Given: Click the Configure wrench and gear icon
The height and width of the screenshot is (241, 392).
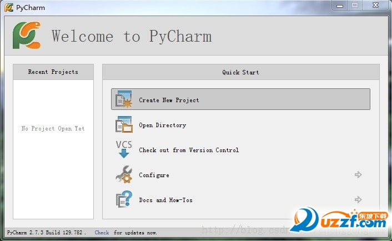Looking at the screenshot, I should 124,174.
